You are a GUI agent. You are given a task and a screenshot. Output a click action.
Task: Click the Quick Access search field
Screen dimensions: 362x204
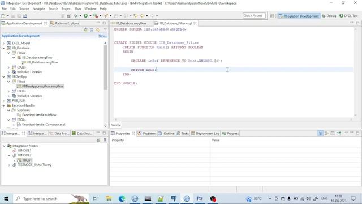coord(254,16)
